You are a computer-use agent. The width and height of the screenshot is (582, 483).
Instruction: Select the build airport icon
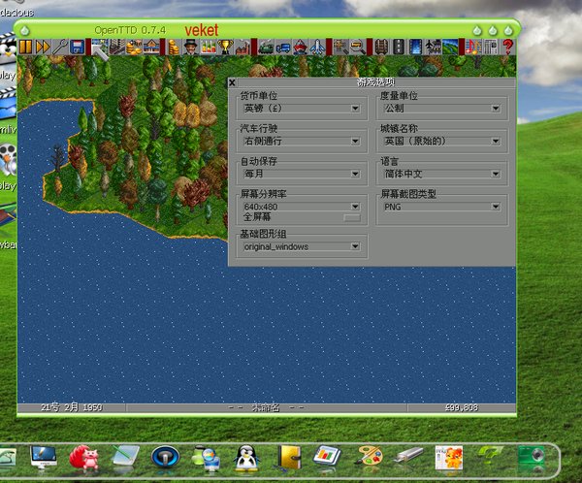pyautogui.click(x=433, y=48)
